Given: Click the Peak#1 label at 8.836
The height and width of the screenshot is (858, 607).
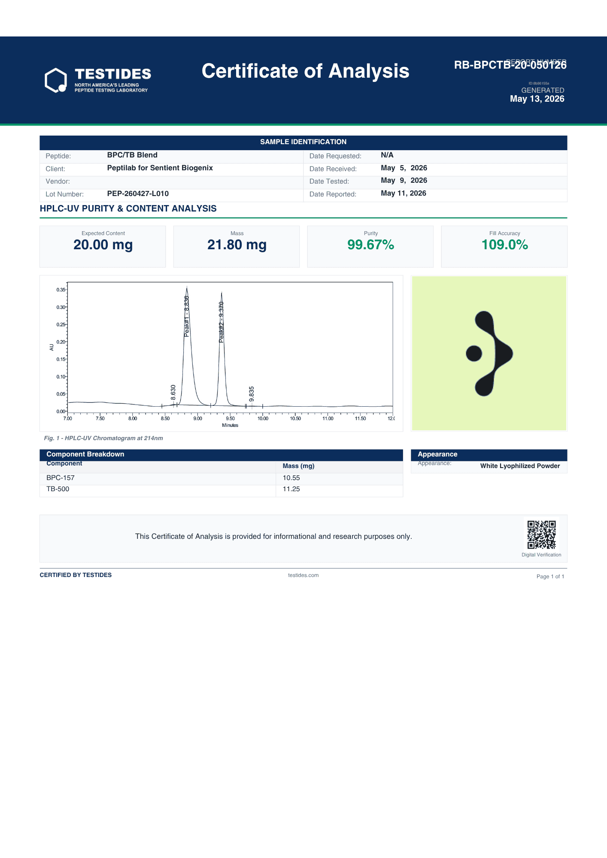Looking at the screenshot, I should tap(187, 317).
